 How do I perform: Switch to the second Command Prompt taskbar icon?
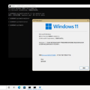pyautogui.click(x=35, y=87)
